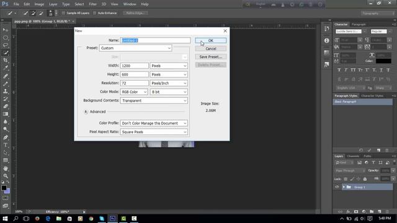
Task: Select the Pen tool
Action: tap(6, 138)
